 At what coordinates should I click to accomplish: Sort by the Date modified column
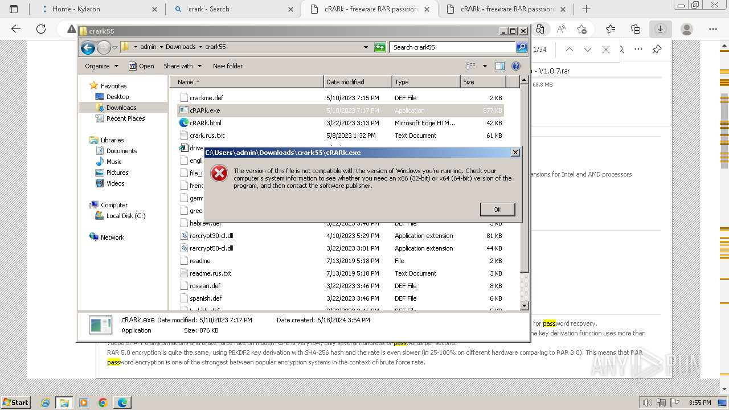[x=358, y=82]
